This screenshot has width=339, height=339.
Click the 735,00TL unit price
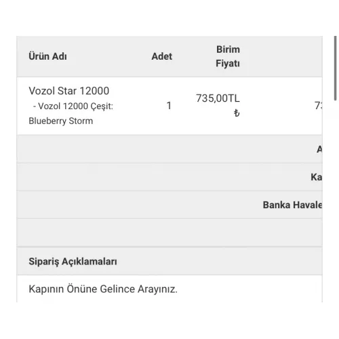pos(218,98)
